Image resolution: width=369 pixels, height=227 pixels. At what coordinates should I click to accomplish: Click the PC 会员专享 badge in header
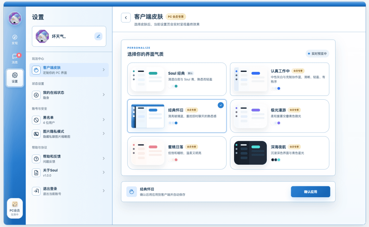(x=176, y=17)
